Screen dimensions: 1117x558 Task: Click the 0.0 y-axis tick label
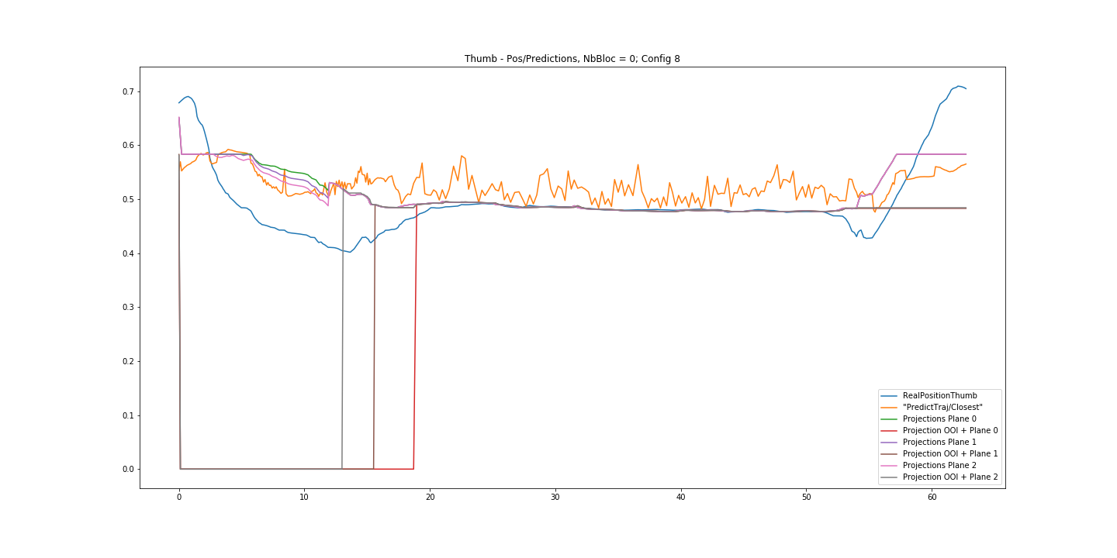click(128, 470)
